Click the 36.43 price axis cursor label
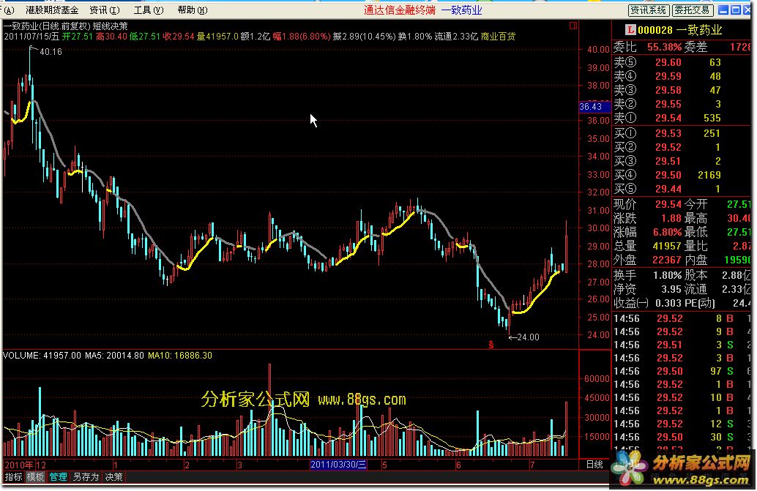Screen dimensions: 757x491 [x=594, y=107]
